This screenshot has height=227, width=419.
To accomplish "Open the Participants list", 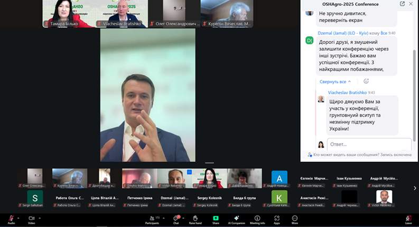I will (152, 219).
